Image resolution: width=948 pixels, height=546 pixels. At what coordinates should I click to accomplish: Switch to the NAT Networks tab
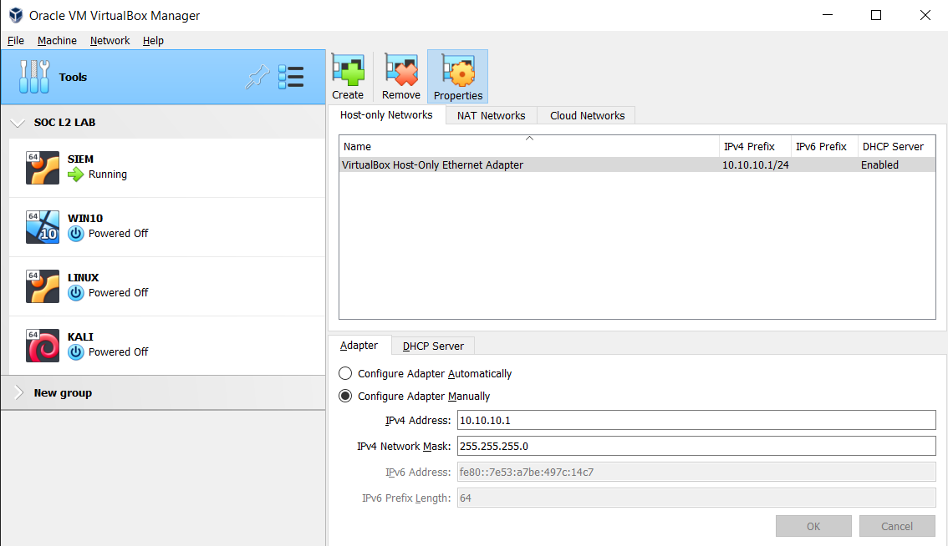(491, 115)
